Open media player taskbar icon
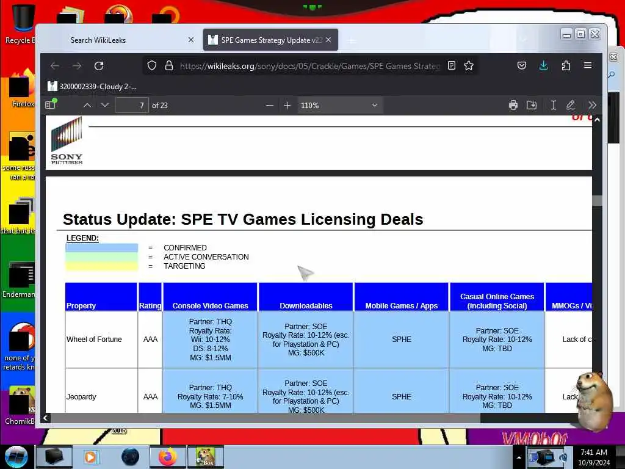Viewport: 625px width, 469px height. pyautogui.click(x=90, y=457)
